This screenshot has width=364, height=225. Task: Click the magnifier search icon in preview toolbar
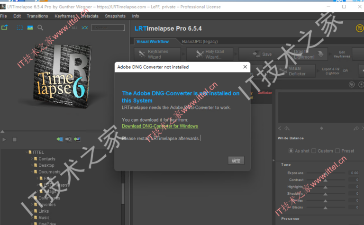(x=40, y=28)
